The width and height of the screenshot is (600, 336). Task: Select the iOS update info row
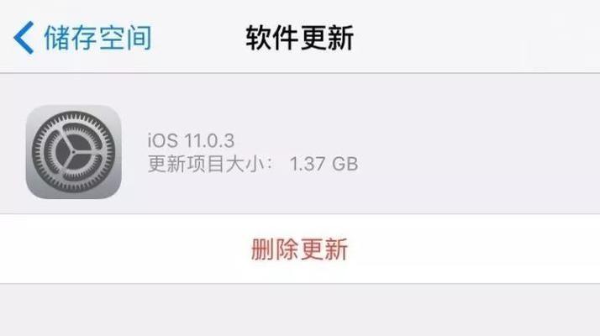click(x=300, y=152)
